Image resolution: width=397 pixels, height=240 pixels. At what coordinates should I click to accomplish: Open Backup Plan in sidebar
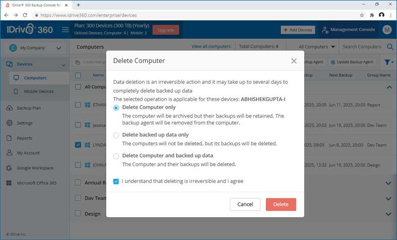[31, 108]
